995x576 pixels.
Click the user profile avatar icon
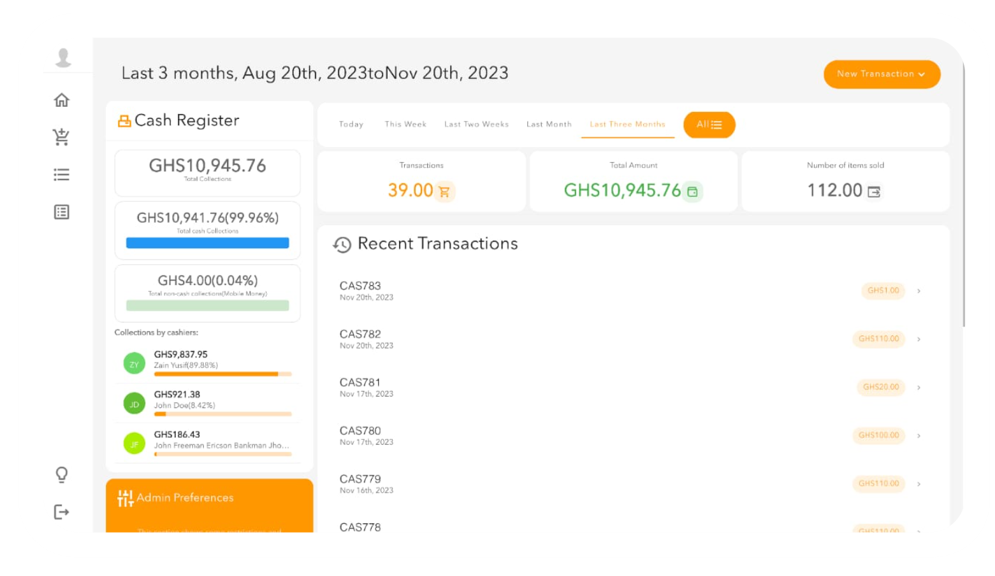click(x=63, y=57)
